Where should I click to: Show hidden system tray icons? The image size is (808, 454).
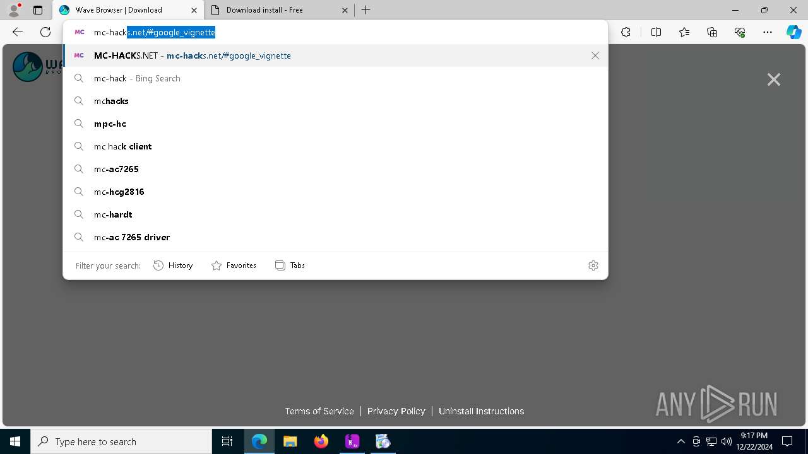(681, 441)
